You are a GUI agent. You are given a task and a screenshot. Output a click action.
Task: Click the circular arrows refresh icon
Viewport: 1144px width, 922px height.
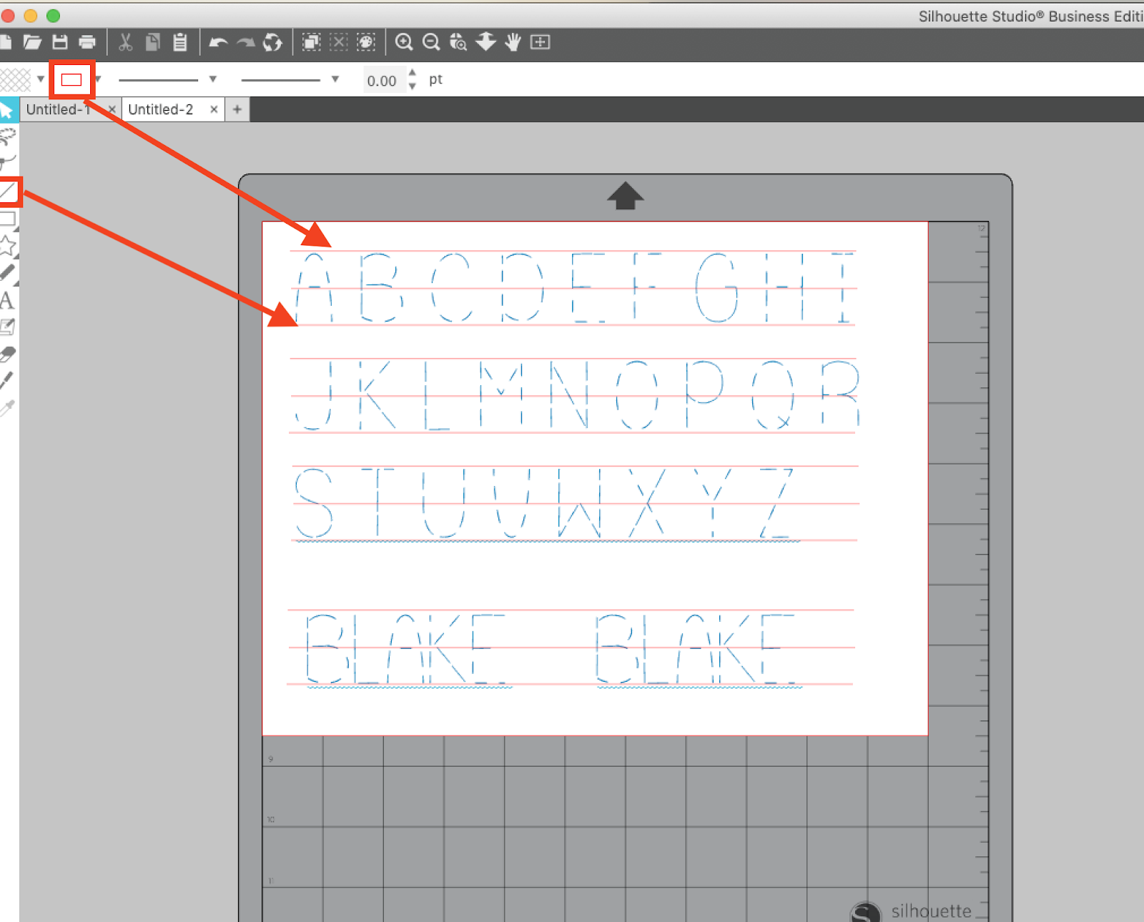(x=272, y=43)
